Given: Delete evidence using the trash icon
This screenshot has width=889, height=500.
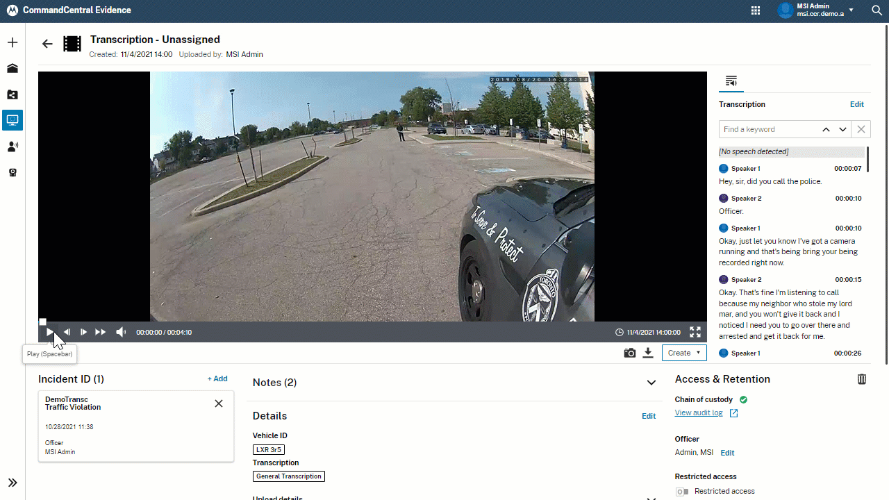Looking at the screenshot, I should (x=861, y=379).
